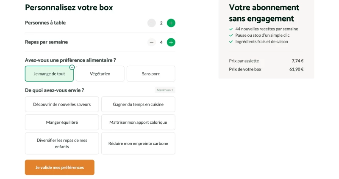Click the Maximum 1 badge
The width and height of the screenshot is (339, 179).
165,90
